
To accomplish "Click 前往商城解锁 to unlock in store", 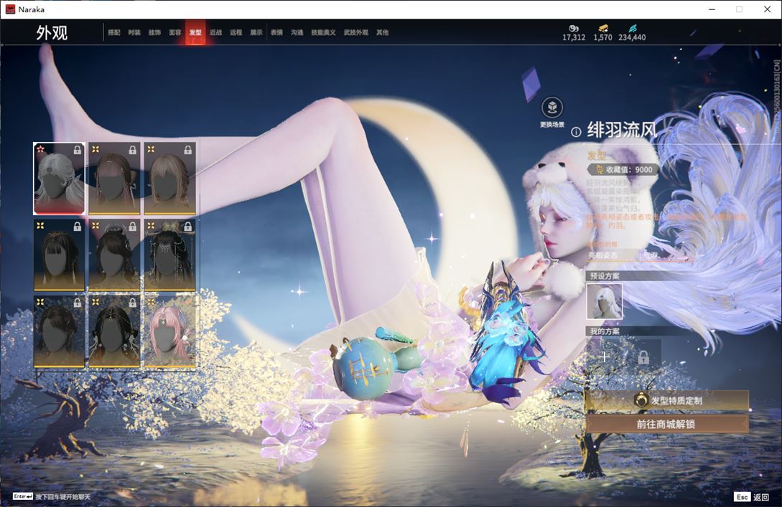I will pyautogui.click(x=667, y=424).
